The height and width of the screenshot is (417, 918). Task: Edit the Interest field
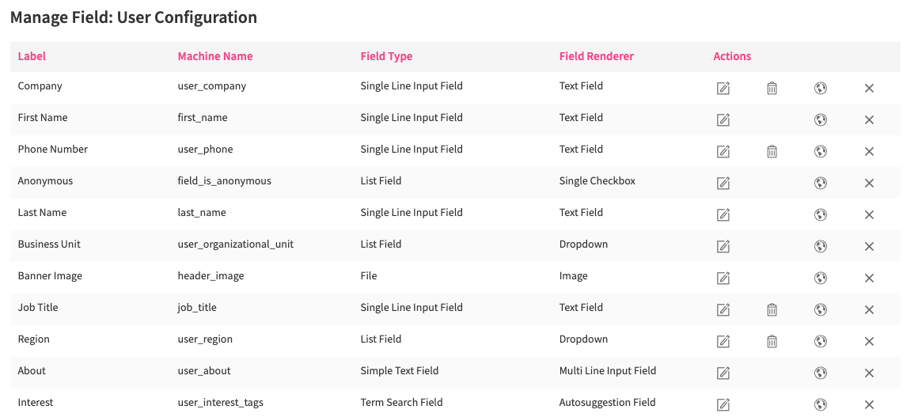coord(723,404)
